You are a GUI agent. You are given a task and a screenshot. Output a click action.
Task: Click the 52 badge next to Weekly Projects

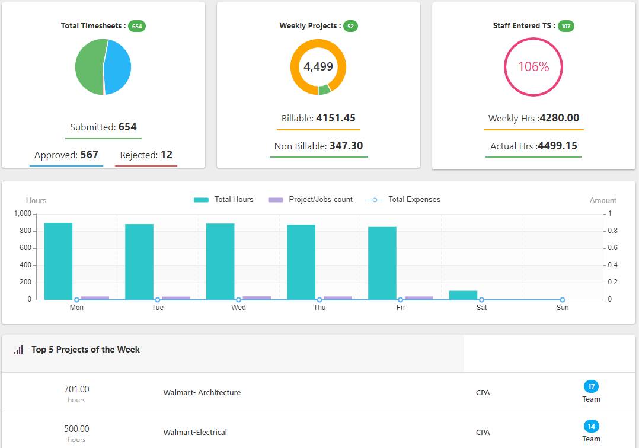[351, 26]
